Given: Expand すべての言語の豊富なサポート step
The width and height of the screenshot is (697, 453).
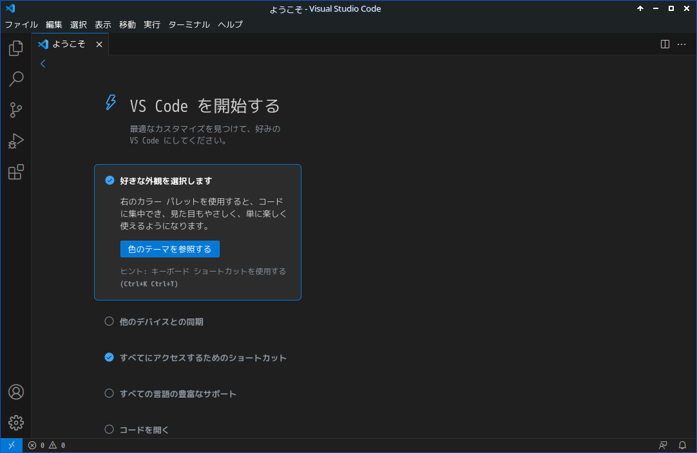Looking at the screenshot, I should point(178,394).
